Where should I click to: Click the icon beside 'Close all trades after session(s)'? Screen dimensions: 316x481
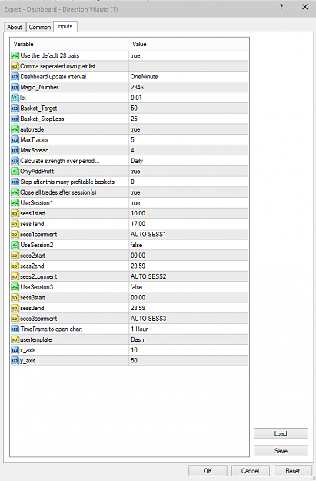tap(15, 192)
